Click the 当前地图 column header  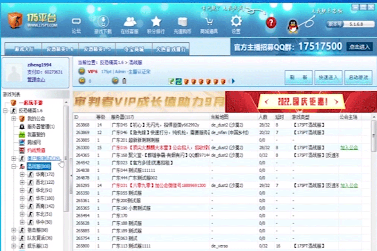point(220,117)
